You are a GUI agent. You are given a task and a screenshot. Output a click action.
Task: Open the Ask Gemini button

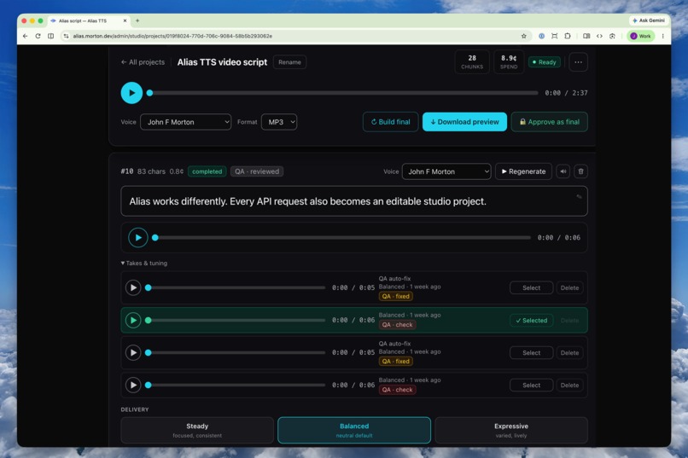649,20
